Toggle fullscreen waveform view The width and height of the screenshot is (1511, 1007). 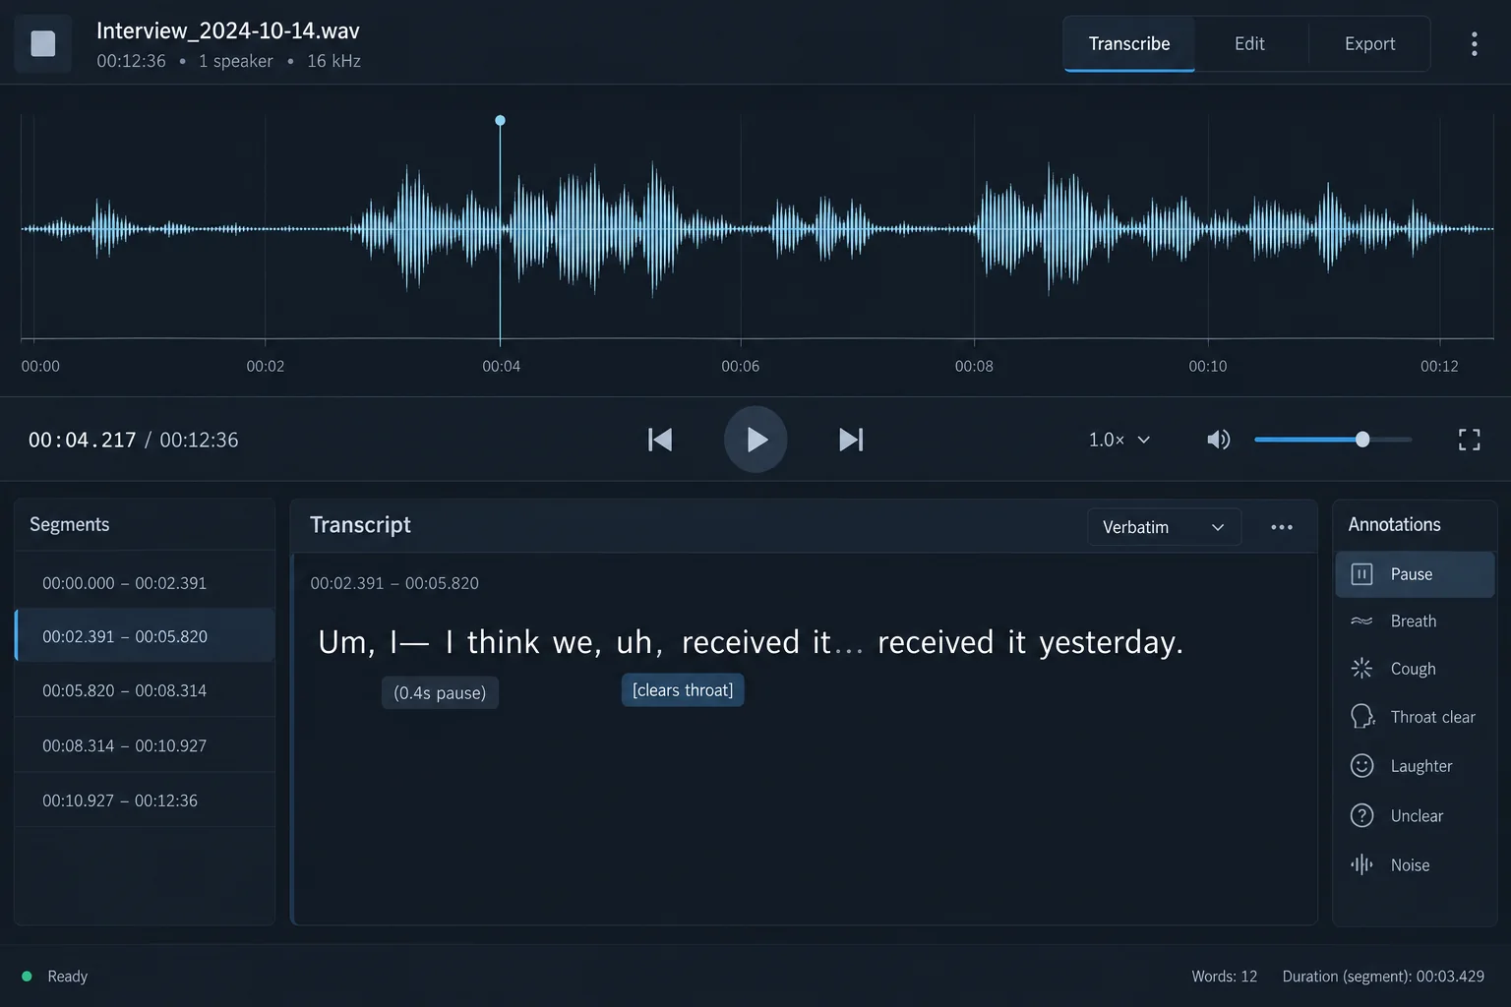(x=1469, y=440)
